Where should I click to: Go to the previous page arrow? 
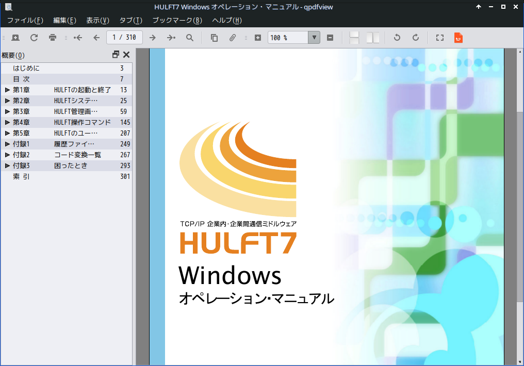(96, 38)
